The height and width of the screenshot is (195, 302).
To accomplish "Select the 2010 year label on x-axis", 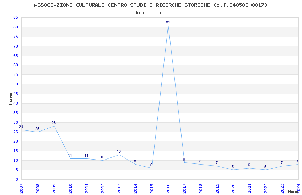I will coord(70,189).
